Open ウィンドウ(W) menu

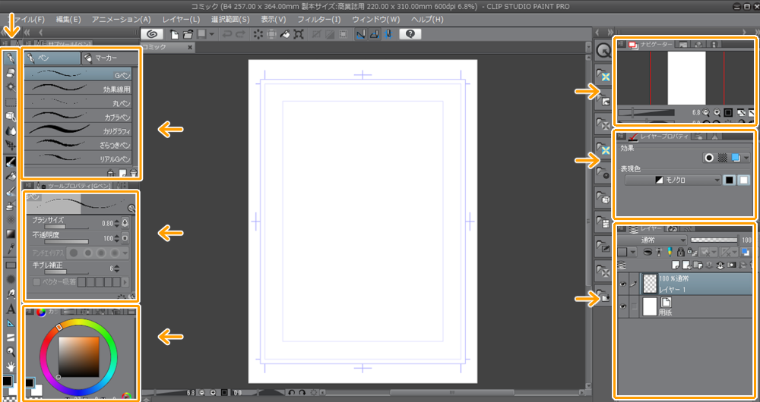pyautogui.click(x=375, y=20)
